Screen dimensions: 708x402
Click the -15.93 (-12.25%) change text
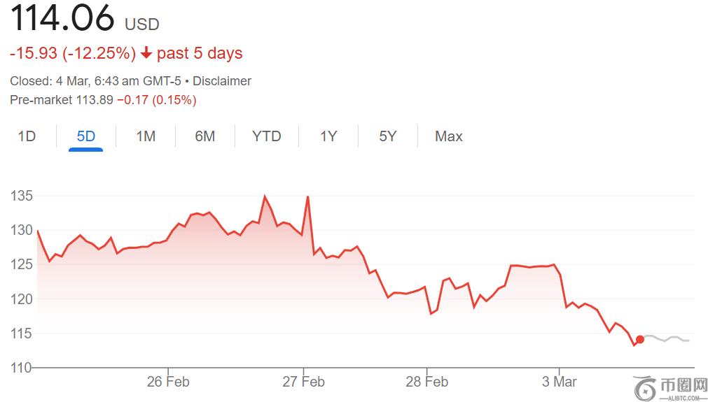(x=73, y=54)
